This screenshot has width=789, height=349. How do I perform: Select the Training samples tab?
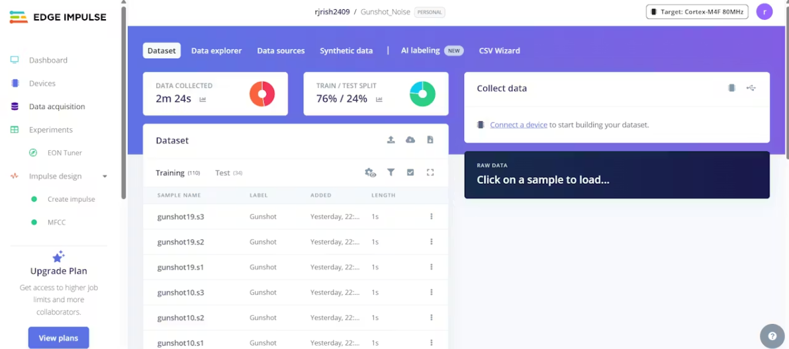(x=177, y=173)
